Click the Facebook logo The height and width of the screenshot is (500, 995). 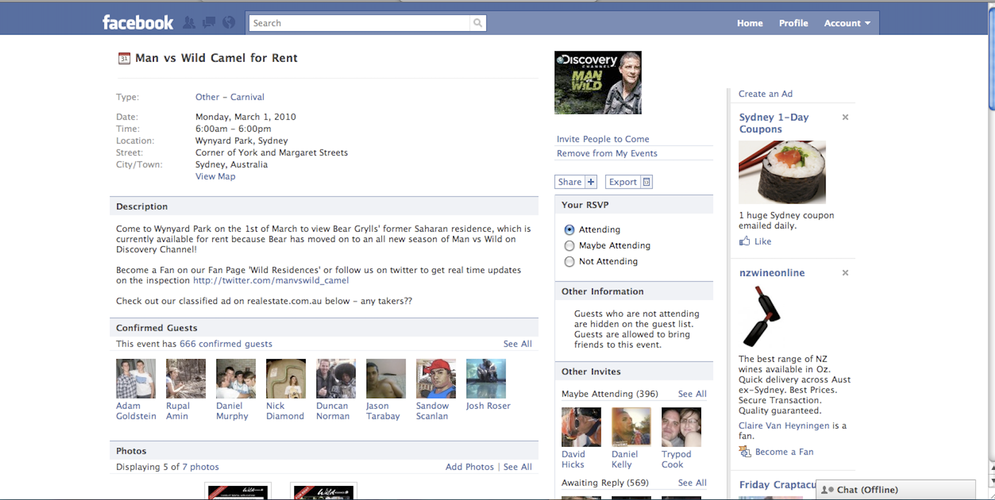pyautogui.click(x=138, y=23)
